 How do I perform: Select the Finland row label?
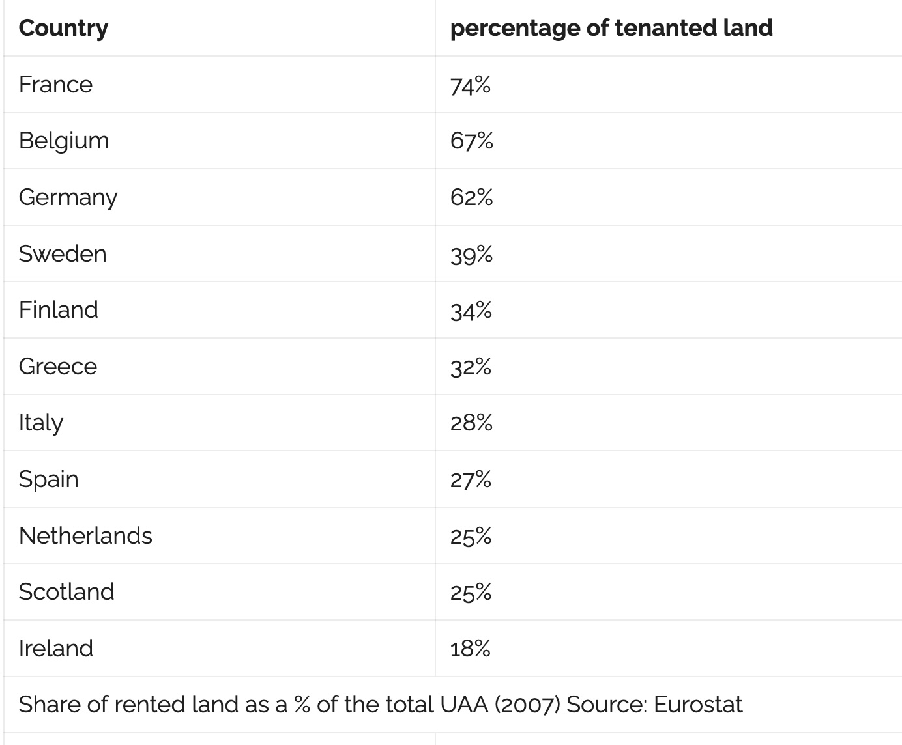59,310
